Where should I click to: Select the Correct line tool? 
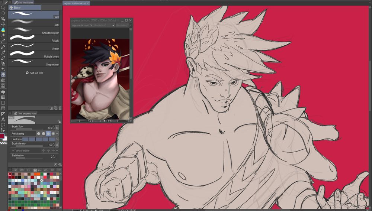tap(3, 130)
